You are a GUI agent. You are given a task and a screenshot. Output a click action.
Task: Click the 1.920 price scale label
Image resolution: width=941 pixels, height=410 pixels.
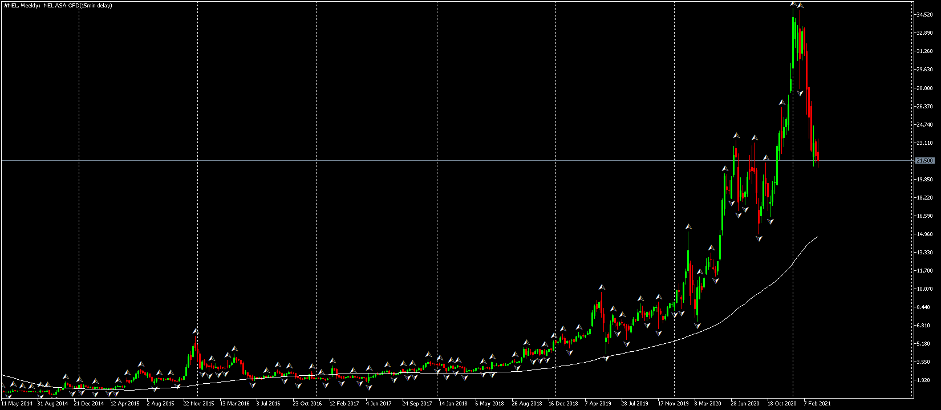click(924, 380)
